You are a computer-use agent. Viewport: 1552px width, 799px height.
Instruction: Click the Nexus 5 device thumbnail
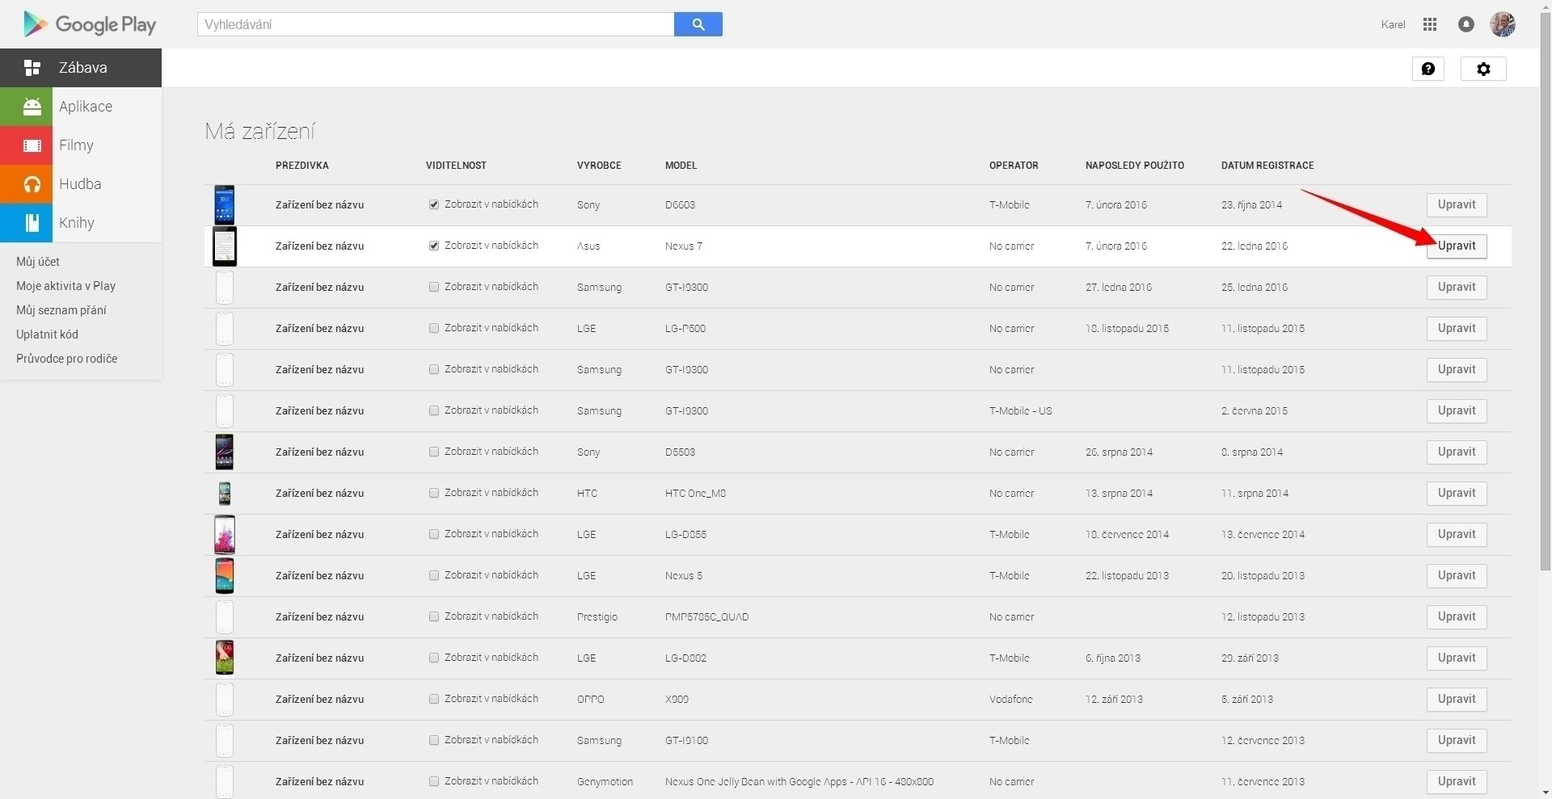click(x=225, y=576)
